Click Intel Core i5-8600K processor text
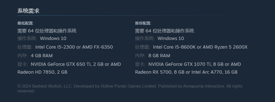Image resolution: width=275 pixels, height=102 pixels. (x=200, y=47)
